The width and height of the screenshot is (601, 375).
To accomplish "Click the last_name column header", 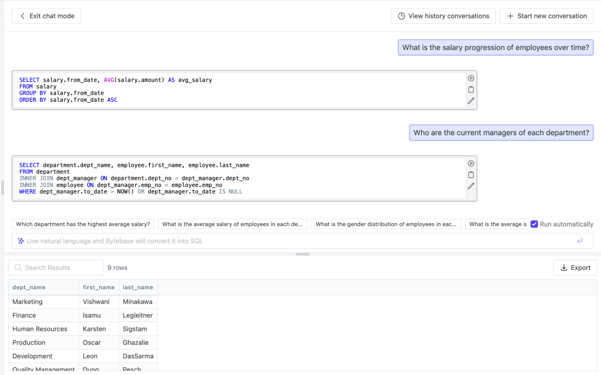I will coord(137,287).
